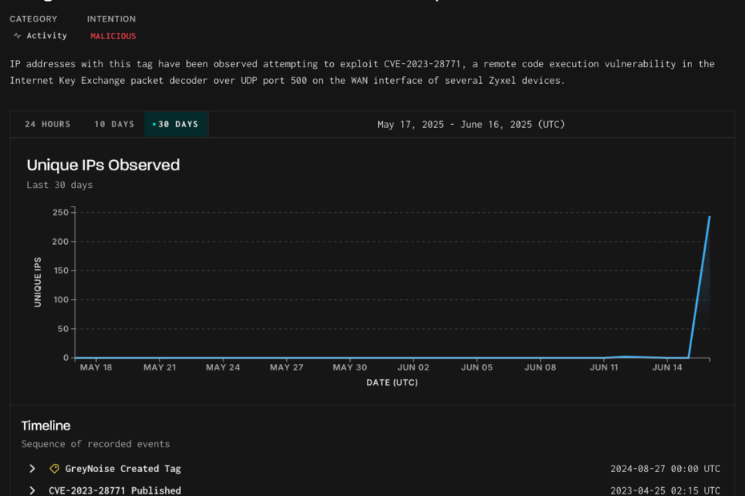This screenshot has width=745, height=496.
Task: Select the 30 Days time range tab
Action: point(178,125)
